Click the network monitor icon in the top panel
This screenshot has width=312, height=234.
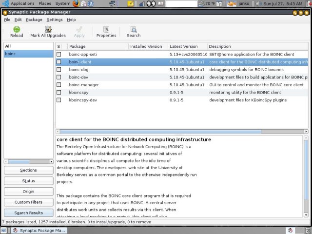coord(113,3)
